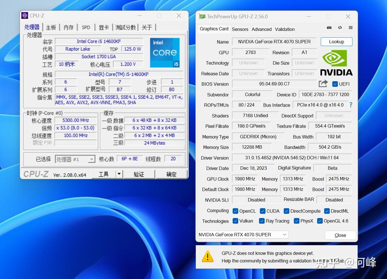The image size is (387, 279).
Task: Toggle the CUDA checkbox
Action: [x=263, y=211]
